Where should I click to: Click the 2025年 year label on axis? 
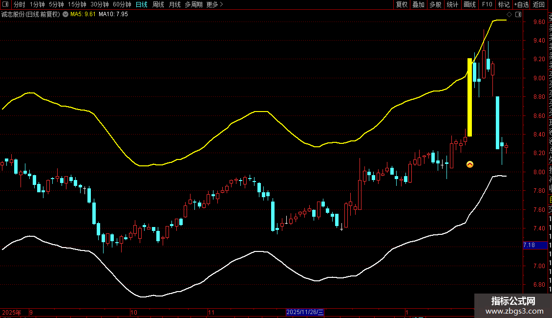[x=12, y=312]
